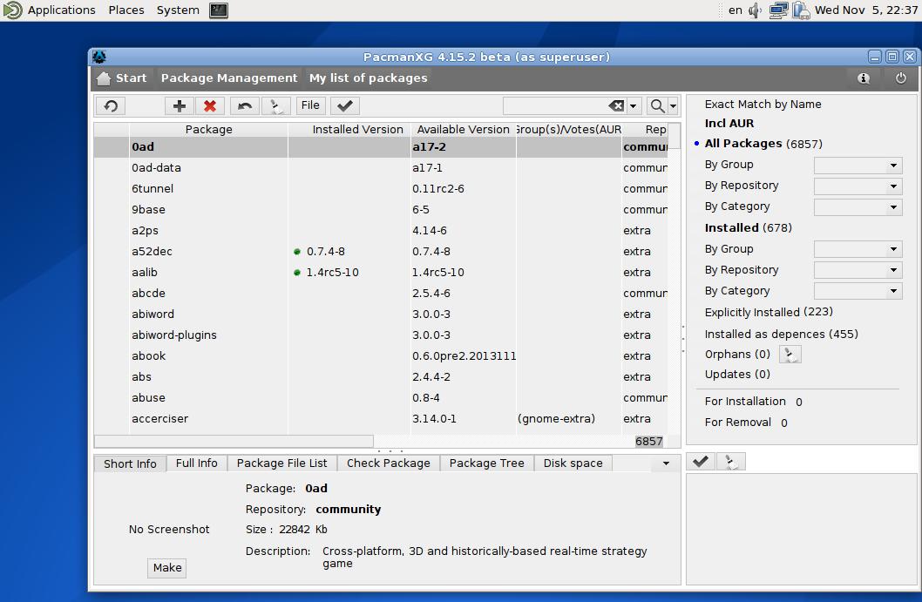Open By Repository dropdown under Installed
The image size is (922, 602).
coord(858,270)
